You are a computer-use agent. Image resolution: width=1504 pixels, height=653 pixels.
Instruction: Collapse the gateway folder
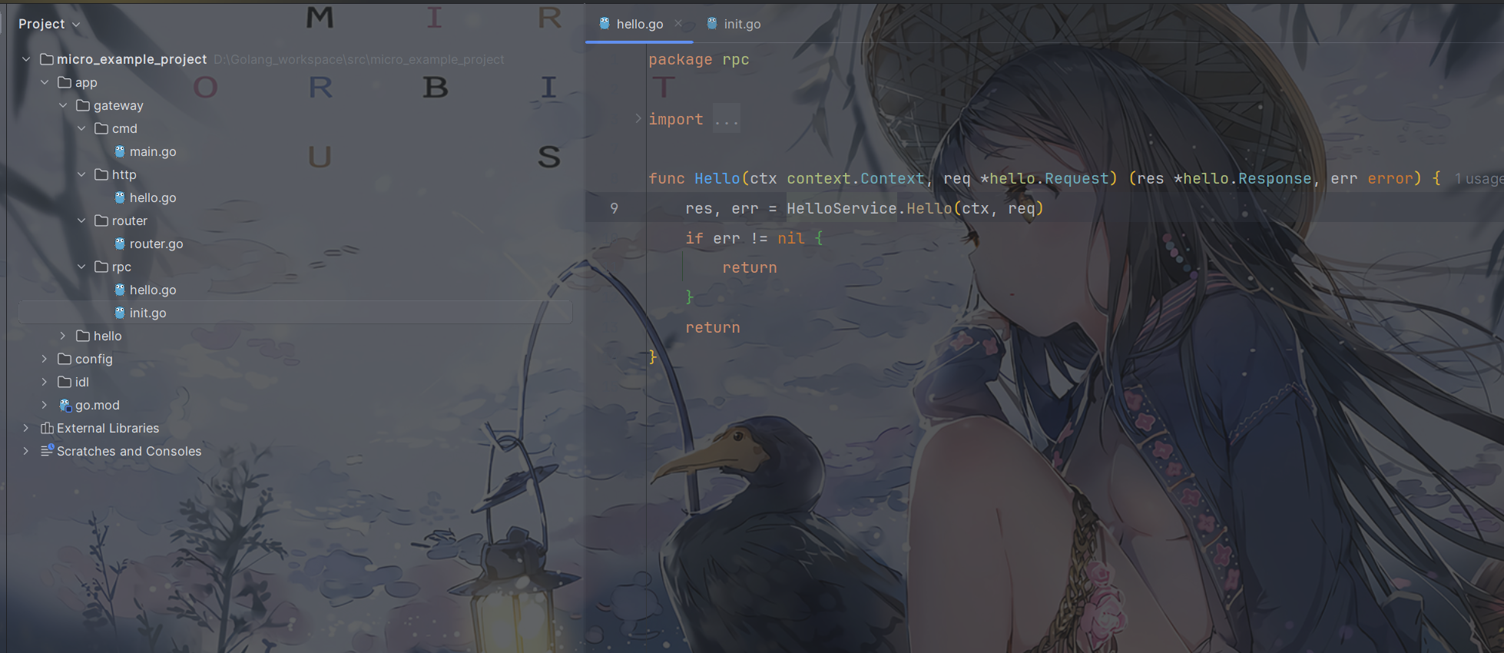tap(63, 105)
